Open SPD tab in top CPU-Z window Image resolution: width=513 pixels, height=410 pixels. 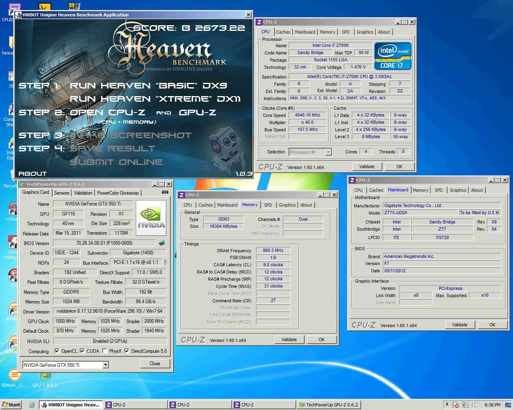(346, 32)
